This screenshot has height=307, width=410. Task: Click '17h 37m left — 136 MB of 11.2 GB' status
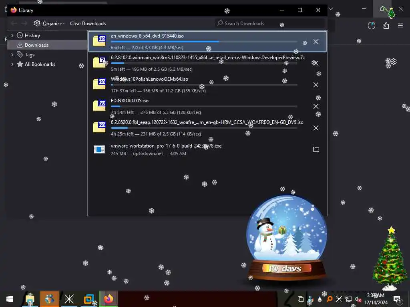(158, 91)
